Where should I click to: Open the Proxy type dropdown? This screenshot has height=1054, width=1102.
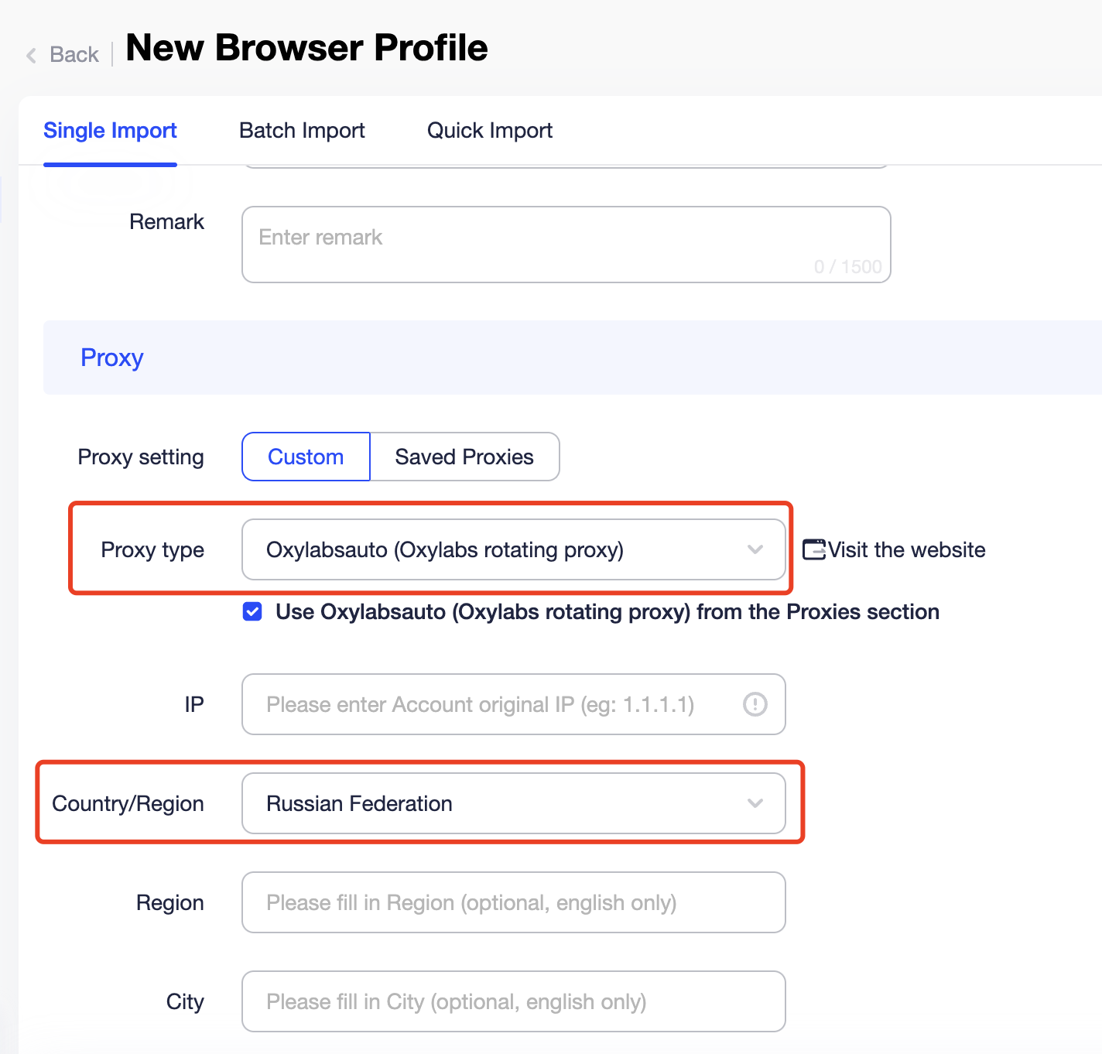click(x=514, y=550)
